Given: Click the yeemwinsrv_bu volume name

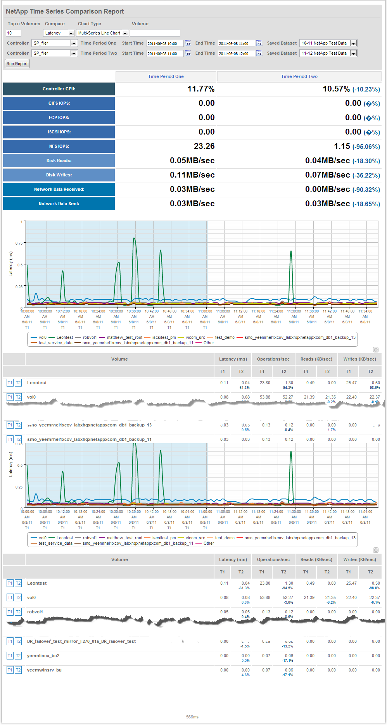Looking at the screenshot, I should coord(44,670).
